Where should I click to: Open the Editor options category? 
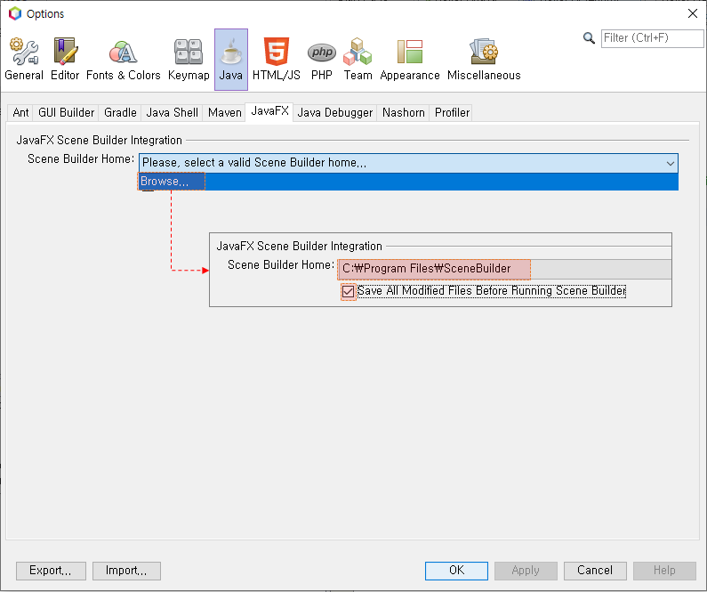coord(65,60)
